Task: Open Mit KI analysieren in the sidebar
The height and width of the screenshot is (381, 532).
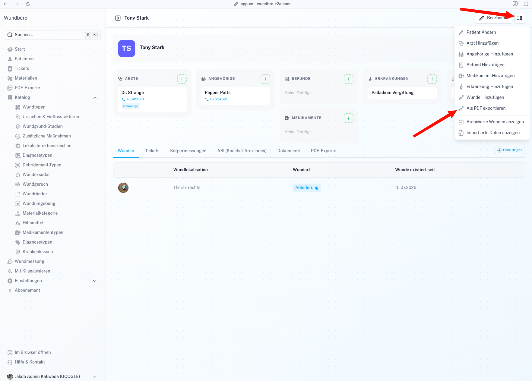Action: click(33, 271)
